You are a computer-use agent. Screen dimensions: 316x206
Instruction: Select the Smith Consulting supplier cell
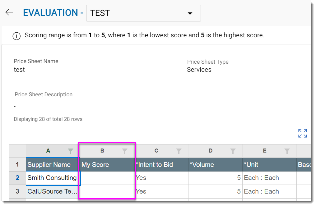point(52,178)
